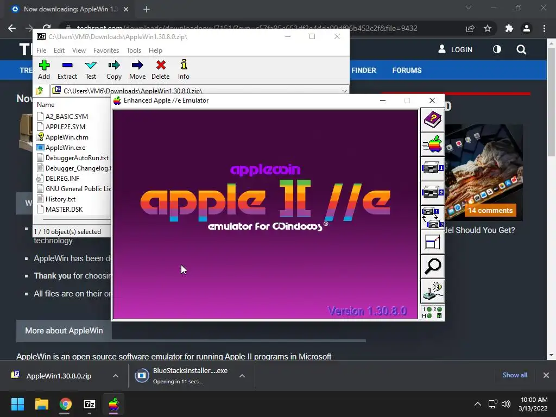
Task: Open 7-Zip View menu
Action: point(79,50)
